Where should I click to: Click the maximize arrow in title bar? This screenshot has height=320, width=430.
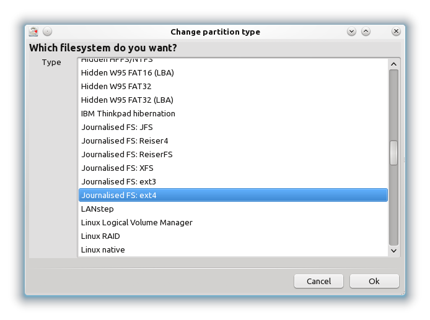(366, 32)
